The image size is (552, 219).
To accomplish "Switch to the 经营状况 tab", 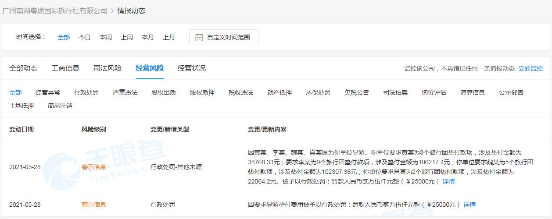I will coord(192,68).
